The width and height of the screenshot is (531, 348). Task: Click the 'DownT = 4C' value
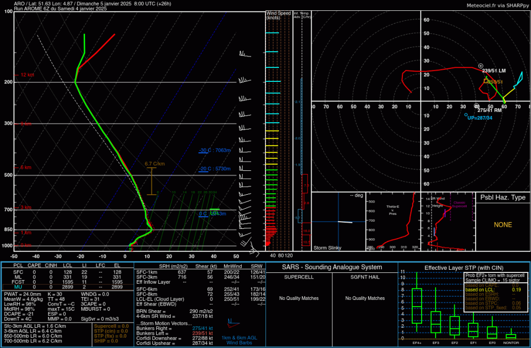(17, 319)
